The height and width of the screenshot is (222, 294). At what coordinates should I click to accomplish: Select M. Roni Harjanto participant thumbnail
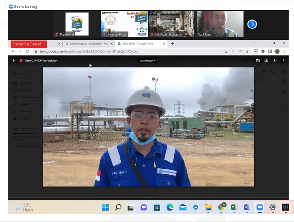[x=172, y=24]
